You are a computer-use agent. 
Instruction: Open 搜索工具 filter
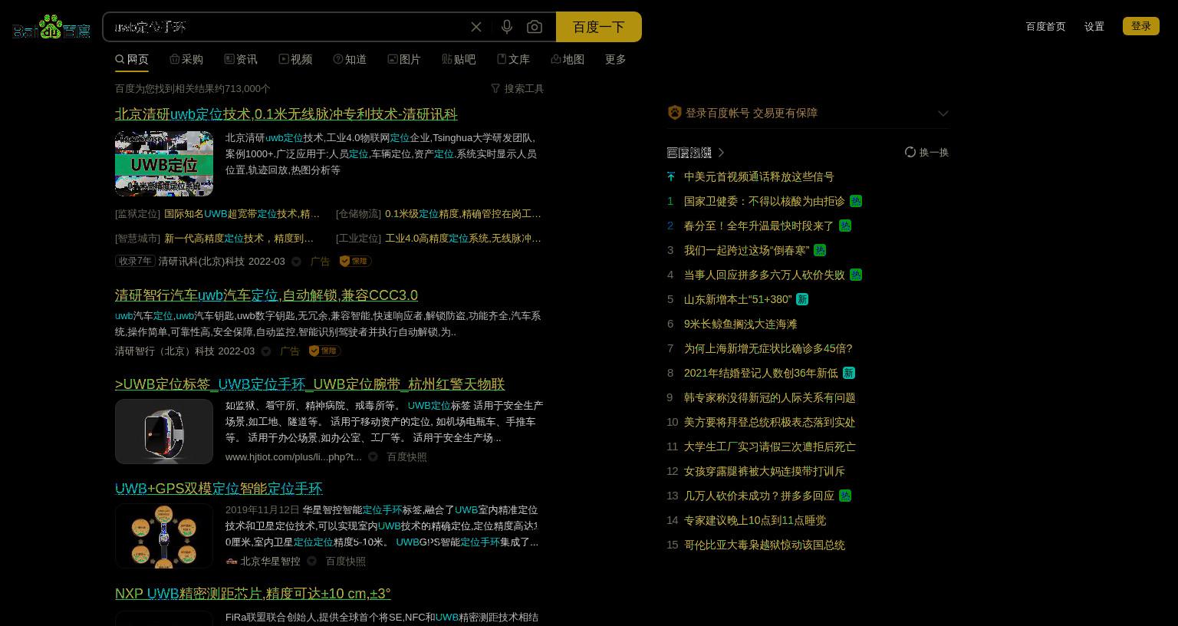pyautogui.click(x=518, y=89)
